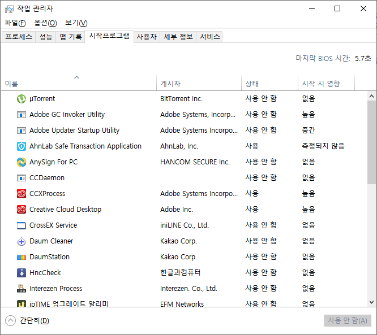This screenshot has width=377, height=335.
Task: Click the Adobe GC Invoker Utility icon
Action: tap(22, 115)
